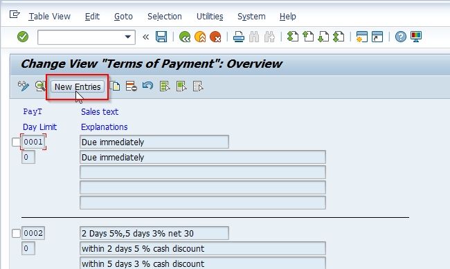Click the Undo Change arrow icon
The width and height of the screenshot is (450, 269).
(147, 86)
